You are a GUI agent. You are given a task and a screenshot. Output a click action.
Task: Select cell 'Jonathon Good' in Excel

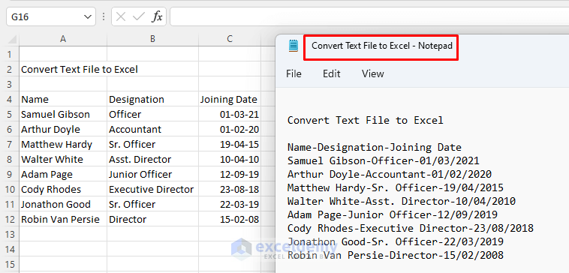(63, 205)
